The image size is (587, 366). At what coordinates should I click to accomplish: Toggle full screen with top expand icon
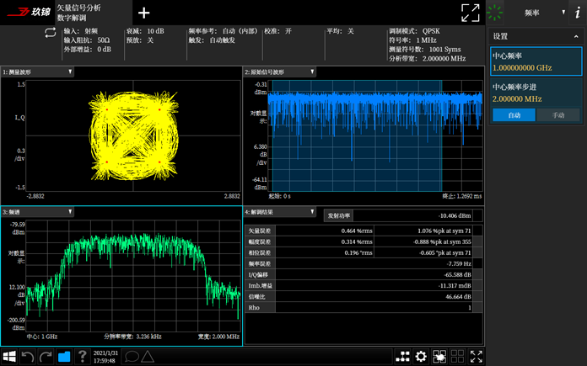(471, 13)
